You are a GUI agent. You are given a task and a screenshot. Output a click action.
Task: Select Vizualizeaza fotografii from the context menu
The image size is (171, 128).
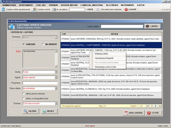pyautogui.click(x=104, y=58)
